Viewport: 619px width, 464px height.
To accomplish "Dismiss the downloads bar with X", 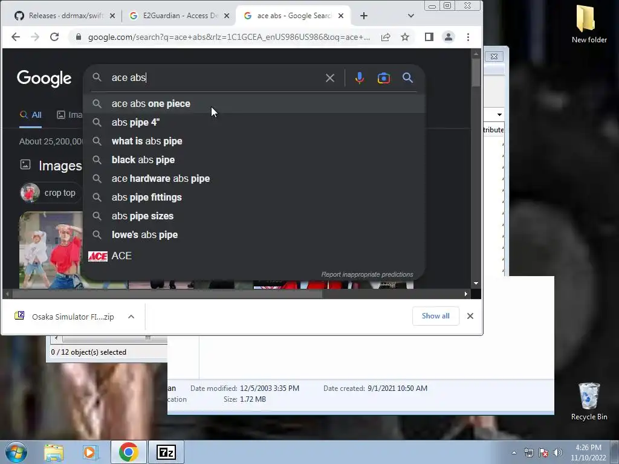I will 470,316.
